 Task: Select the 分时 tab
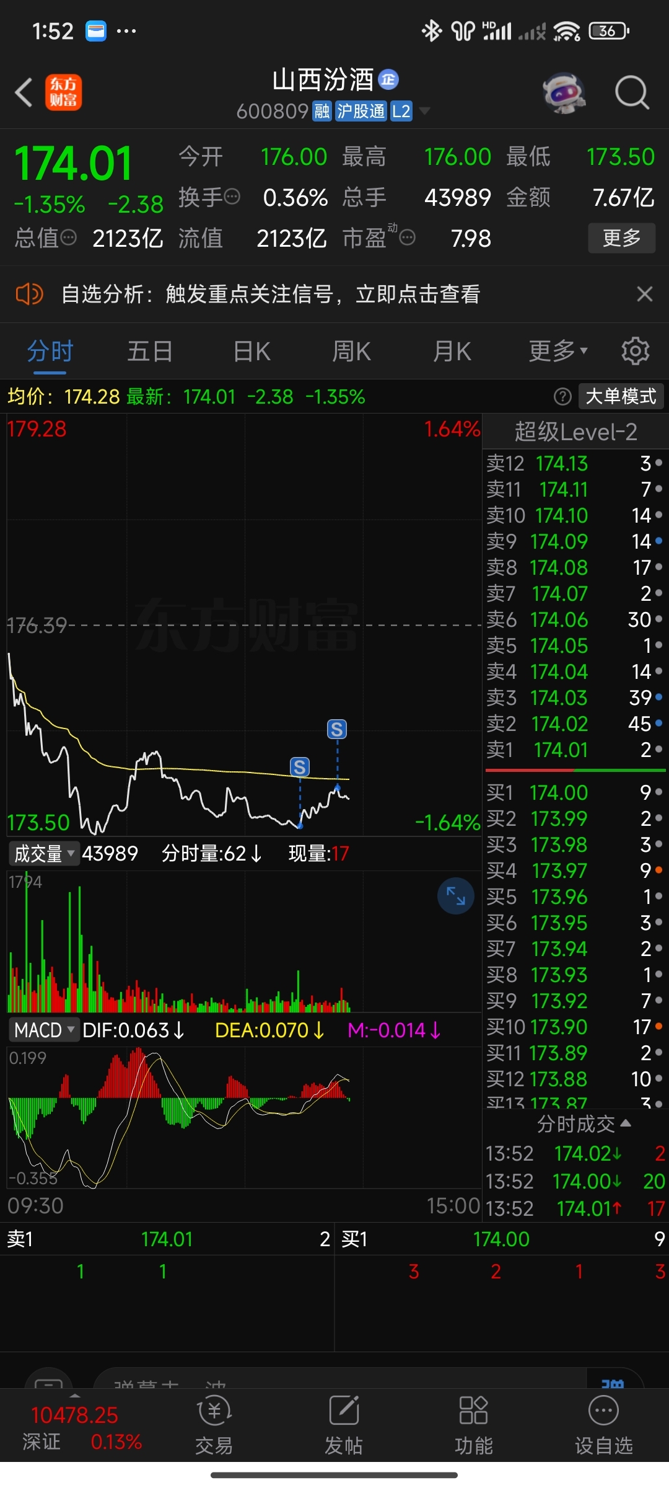[x=50, y=351]
